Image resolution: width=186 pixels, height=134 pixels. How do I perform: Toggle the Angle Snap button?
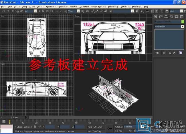tap(97, 11)
